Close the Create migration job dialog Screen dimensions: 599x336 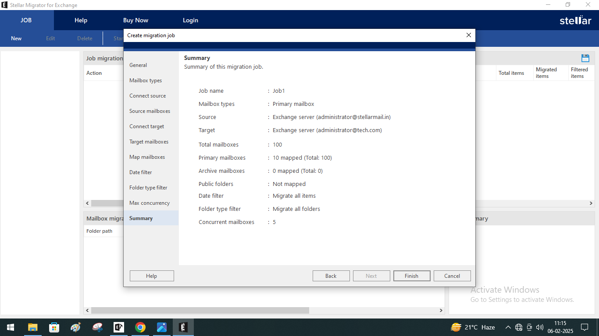pos(468,35)
